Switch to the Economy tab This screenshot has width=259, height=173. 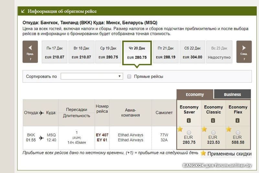195,94
